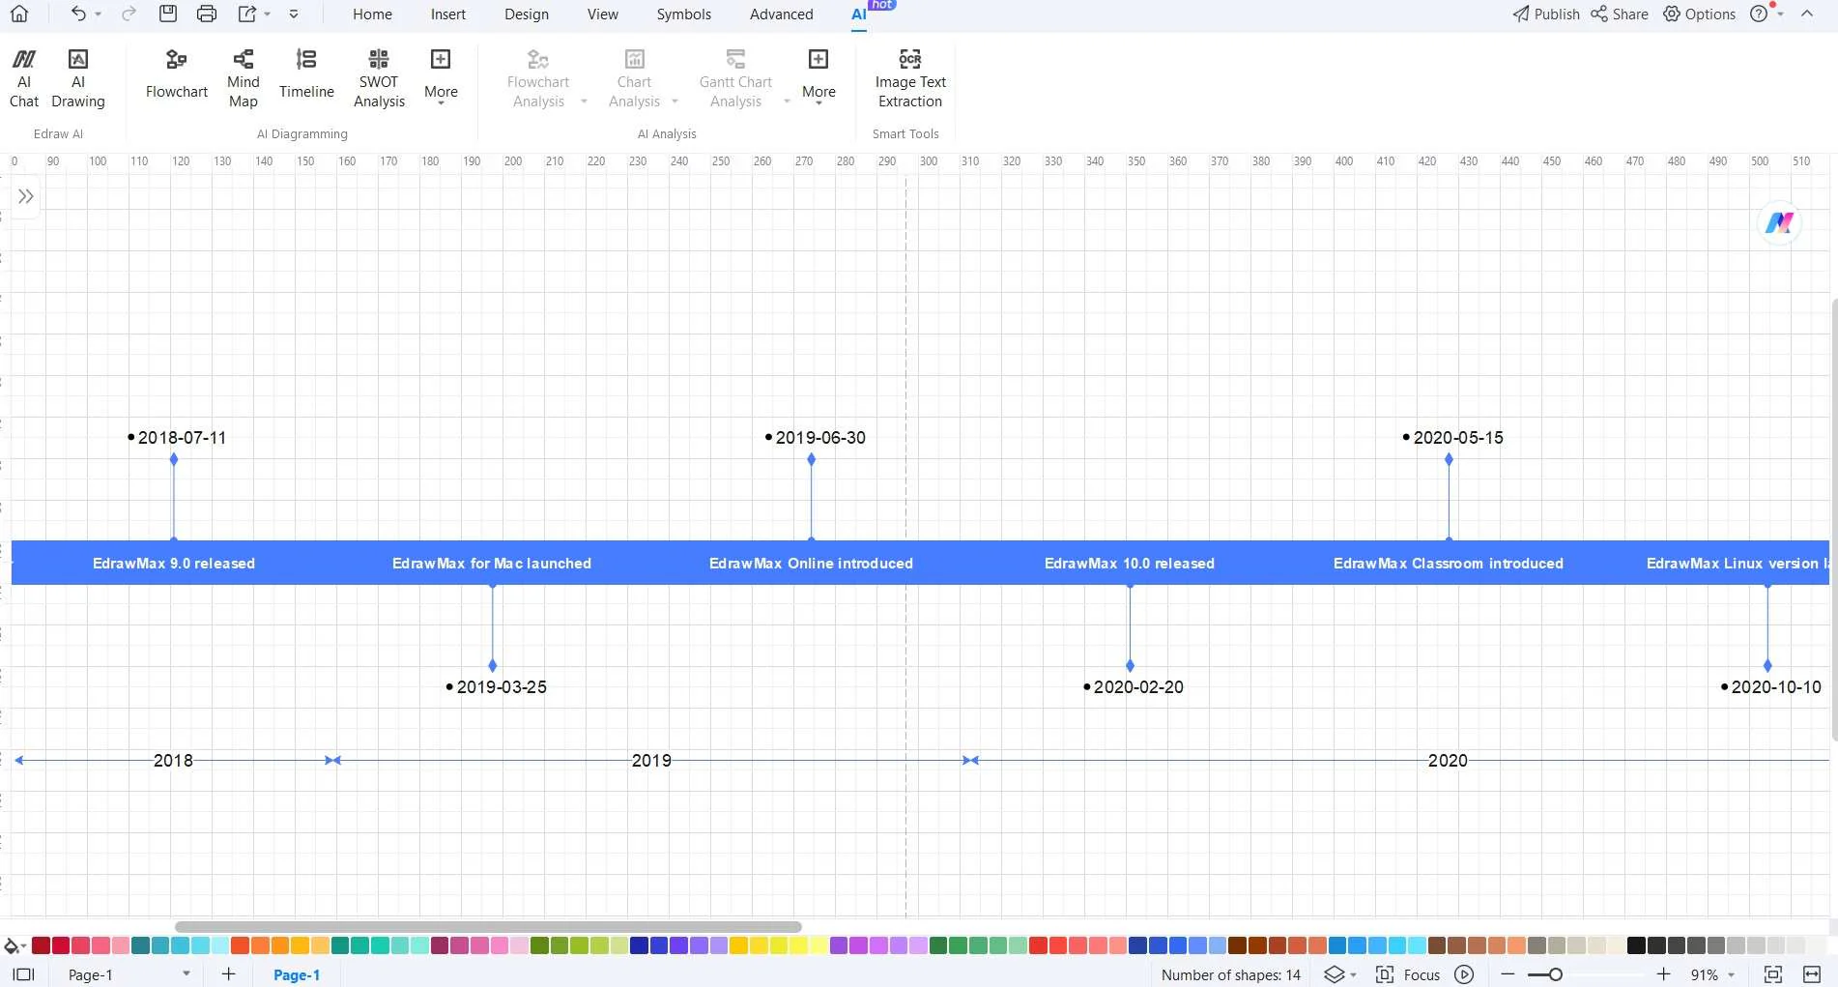This screenshot has width=1838, height=987.
Task: Open the Page-1 selector dropdown
Action: pos(187,974)
